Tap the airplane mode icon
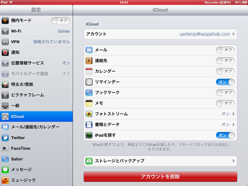This screenshot has height=186, width=248. tap(5, 21)
